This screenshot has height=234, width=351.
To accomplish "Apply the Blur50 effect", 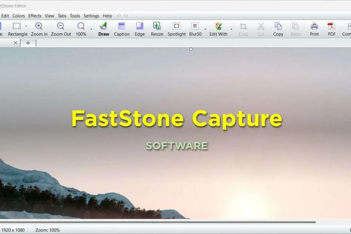I will [195, 28].
